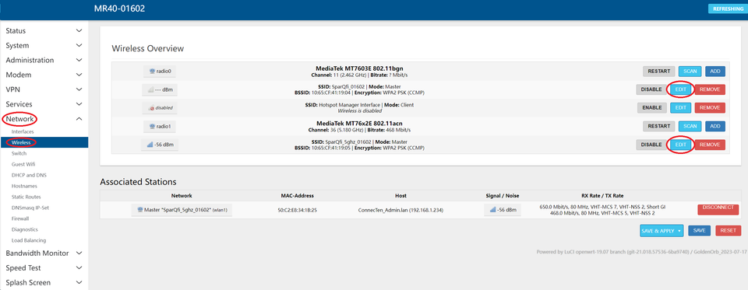The height and width of the screenshot is (290, 748).
Task: Open the Save & Apply dropdown arrow
Action: (679, 230)
